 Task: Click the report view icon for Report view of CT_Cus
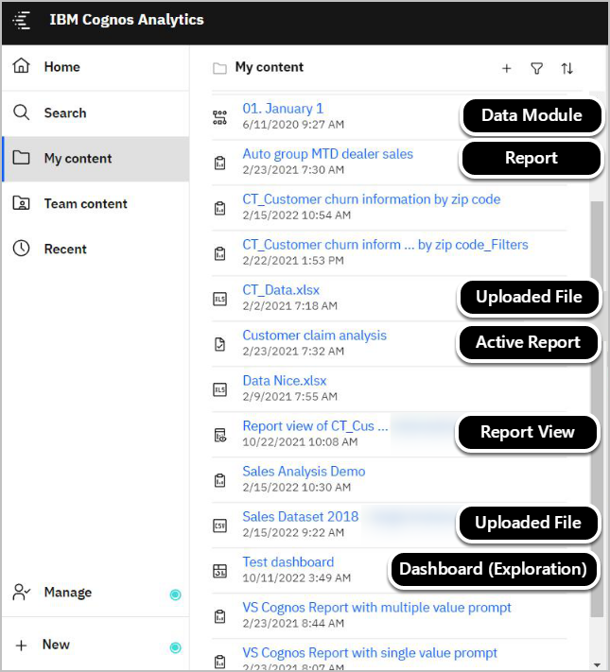click(x=220, y=435)
